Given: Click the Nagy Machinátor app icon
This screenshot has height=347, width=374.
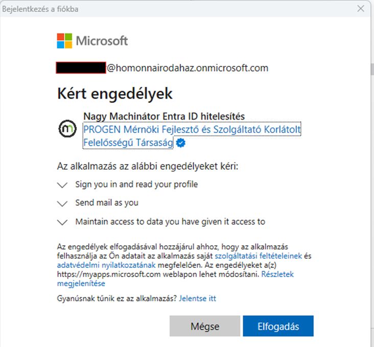Looking at the screenshot, I should click(x=67, y=130).
